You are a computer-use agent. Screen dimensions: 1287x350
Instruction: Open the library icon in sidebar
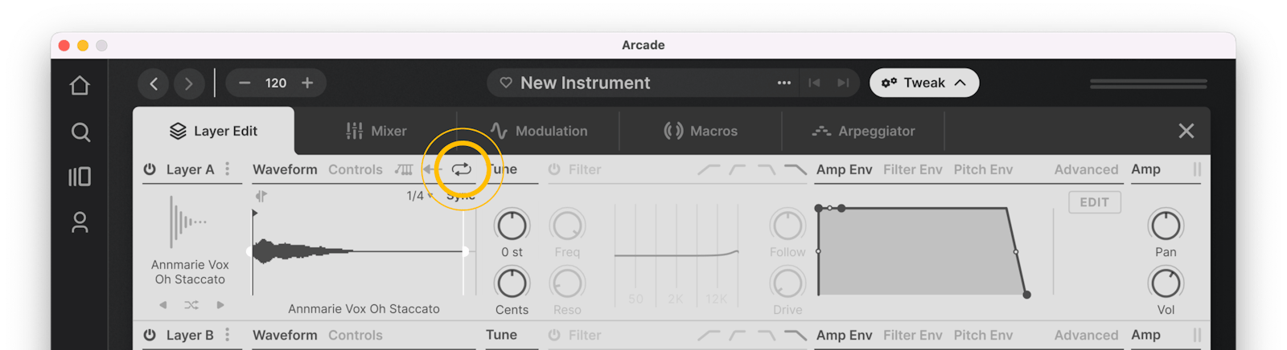tap(80, 177)
